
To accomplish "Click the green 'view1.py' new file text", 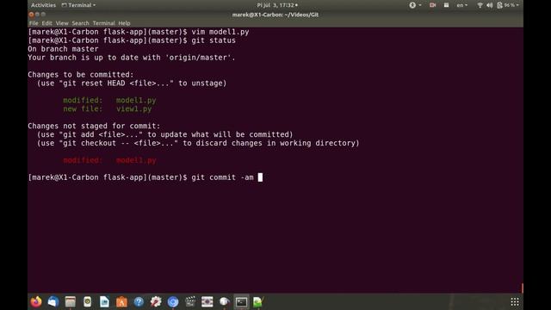I will tap(134, 108).
